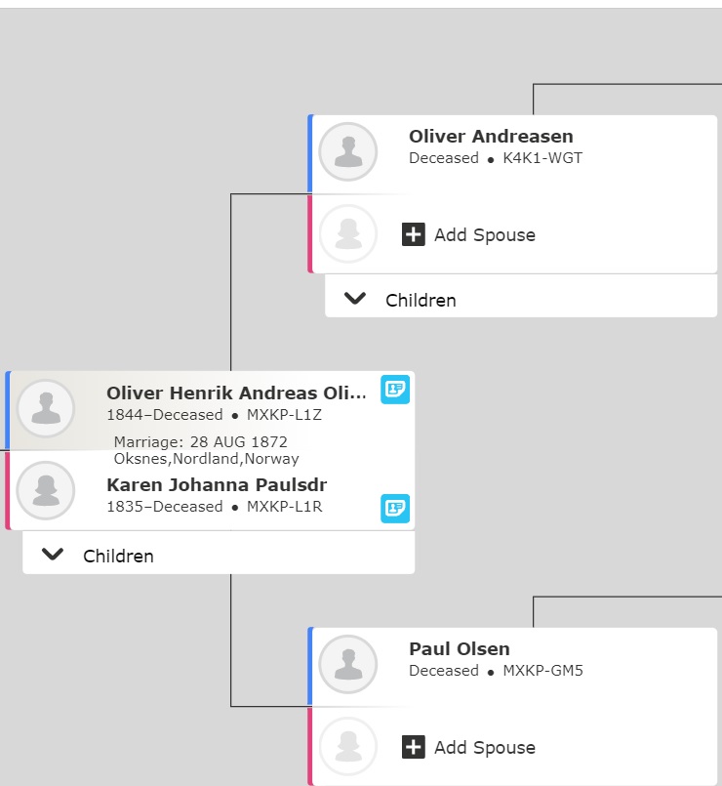Click Oliver Henrik Andreas male avatar
Image resolution: width=722 pixels, height=786 pixels.
tap(46, 408)
